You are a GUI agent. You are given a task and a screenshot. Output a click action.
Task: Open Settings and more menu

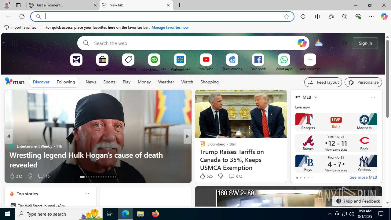371,16
